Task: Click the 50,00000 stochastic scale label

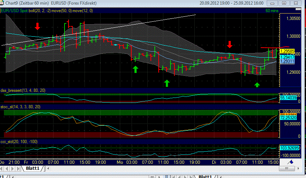Action: 292,124
